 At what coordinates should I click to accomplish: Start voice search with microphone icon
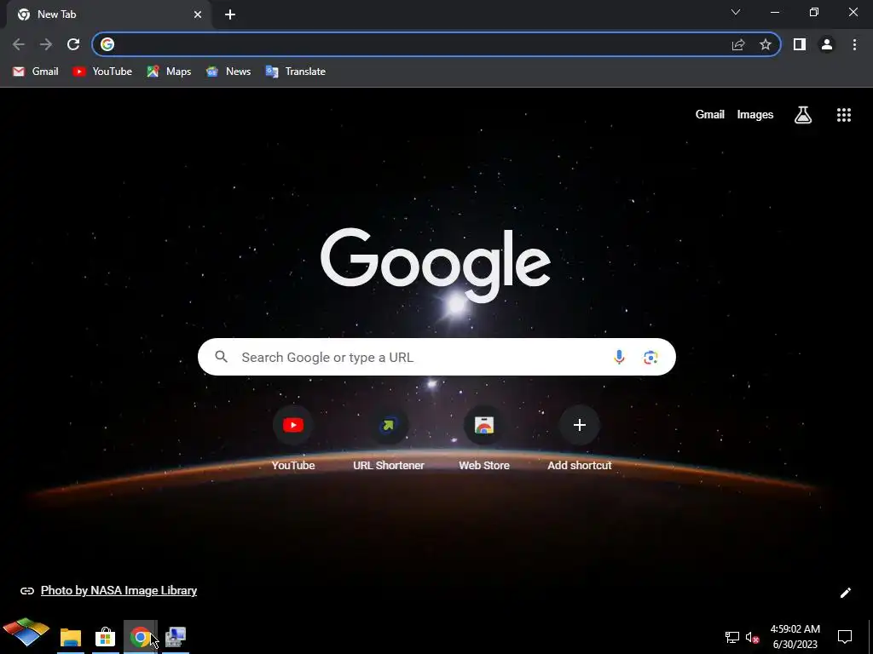pyautogui.click(x=619, y=357)
